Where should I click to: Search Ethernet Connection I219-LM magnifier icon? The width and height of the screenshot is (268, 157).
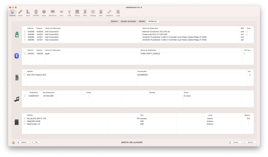click(24, 32)
